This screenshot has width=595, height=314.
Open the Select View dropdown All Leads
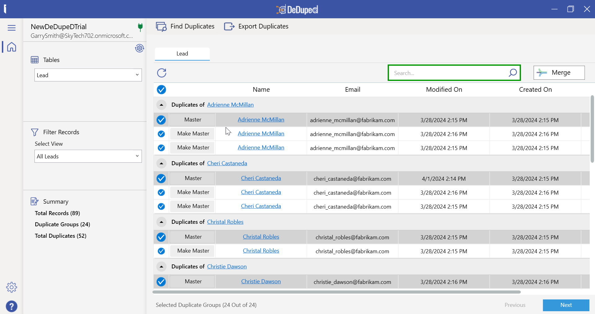coord(88,156)
